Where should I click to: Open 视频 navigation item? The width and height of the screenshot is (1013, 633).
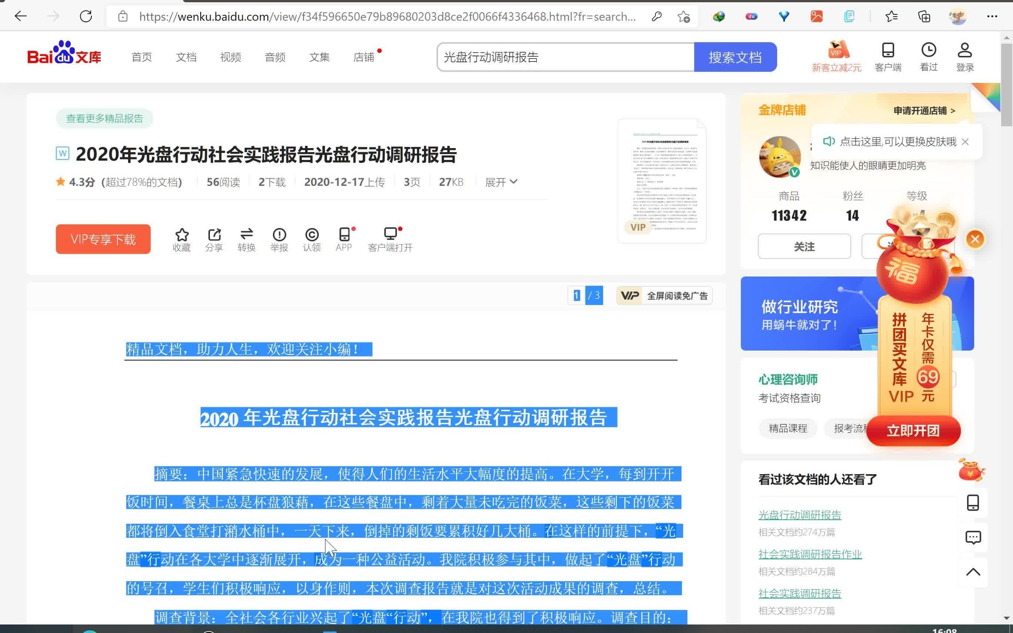(x=230, y=57)
